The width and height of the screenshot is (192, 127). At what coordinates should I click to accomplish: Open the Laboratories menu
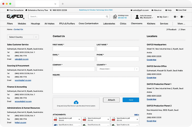pyautogui.click(x=109, y=24)
